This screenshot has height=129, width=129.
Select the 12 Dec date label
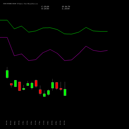click(27, 123)
